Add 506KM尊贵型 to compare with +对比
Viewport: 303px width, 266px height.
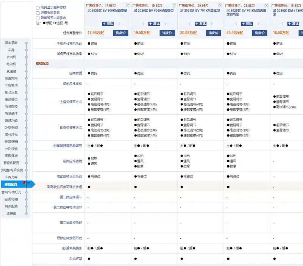point(108,24)
